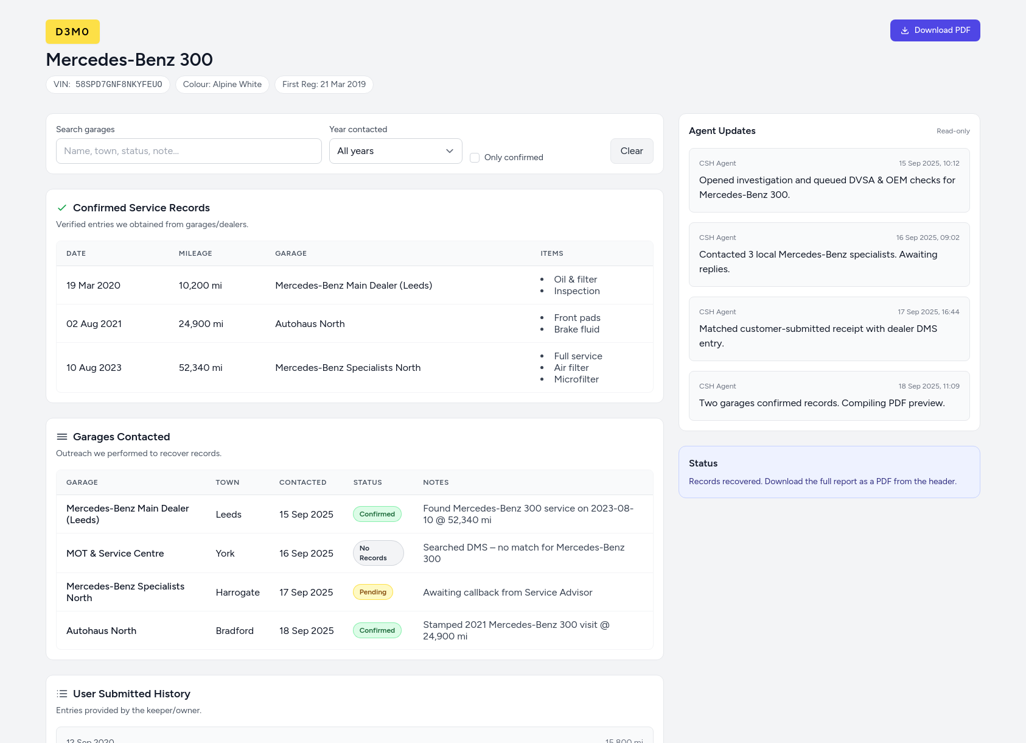Screen dimensions: 1026x743
Task: Enable the Only confirmed checkbox
Action: (475, 158)
